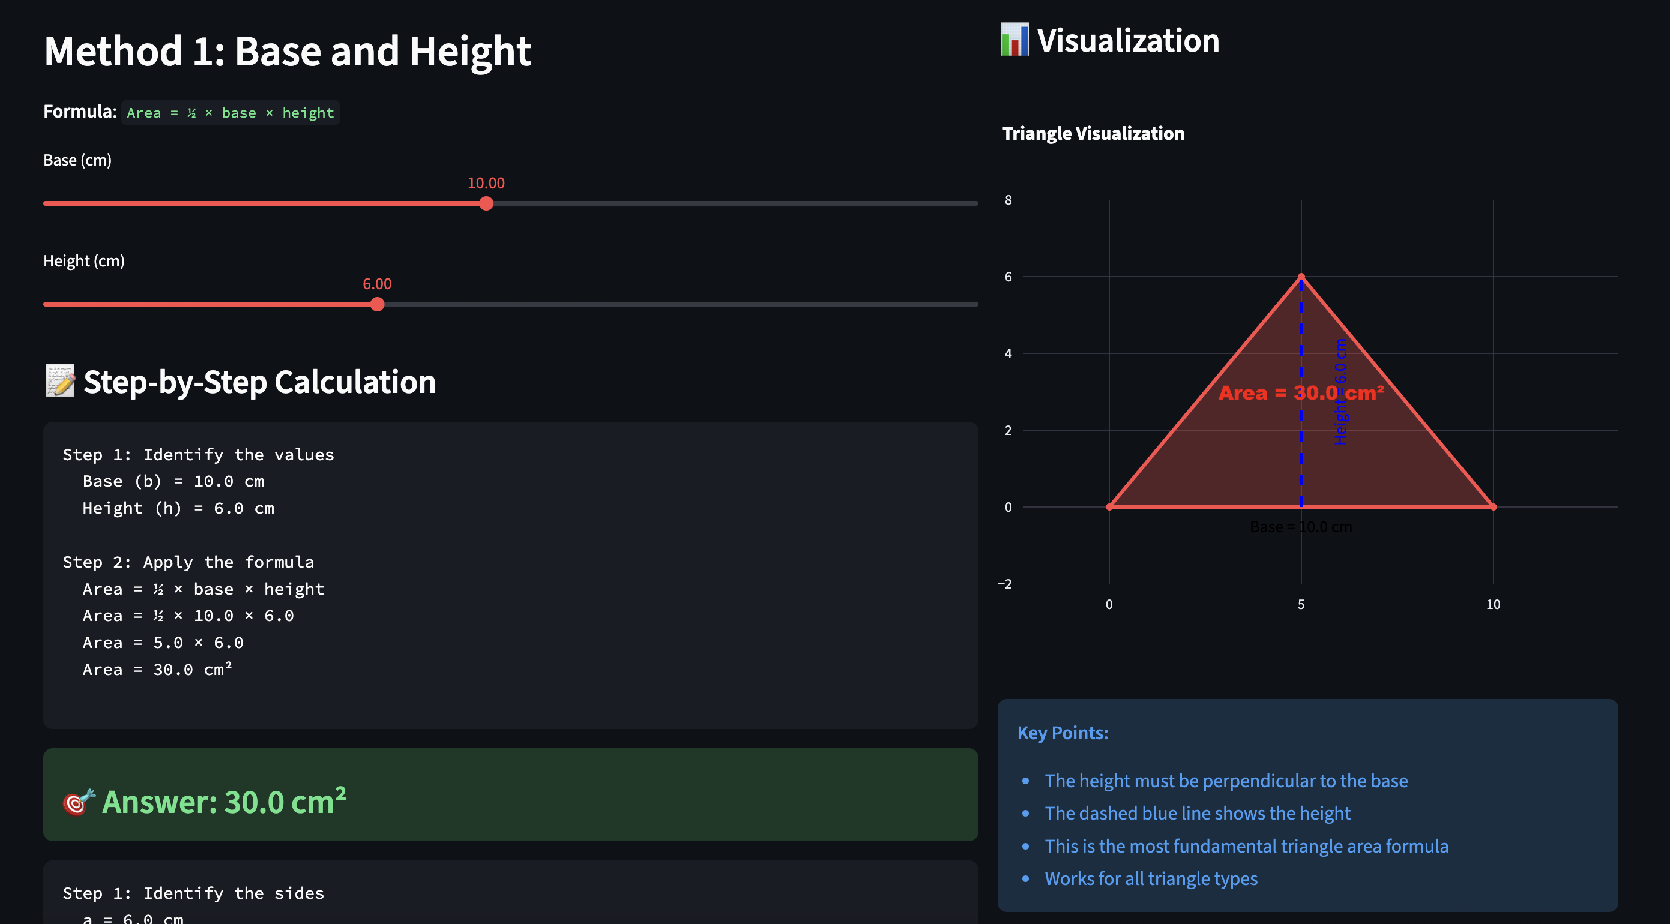Click the Answer: 30.0 cm² result box
The image size is (1670, 924).
click(x=510, y=795)
